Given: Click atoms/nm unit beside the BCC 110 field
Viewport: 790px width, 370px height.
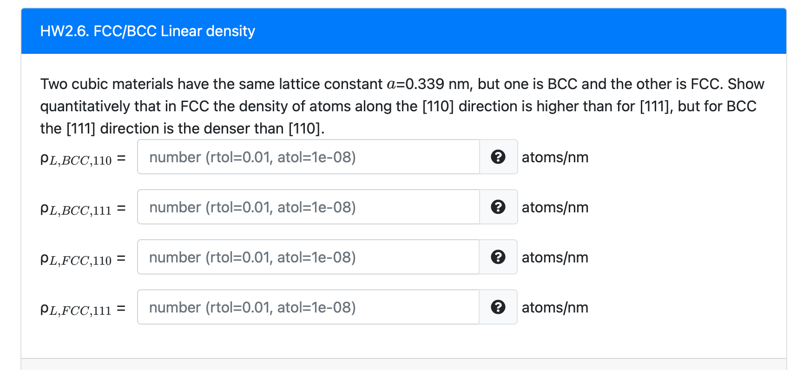Looking at the screenshot, I should [555, 157].
